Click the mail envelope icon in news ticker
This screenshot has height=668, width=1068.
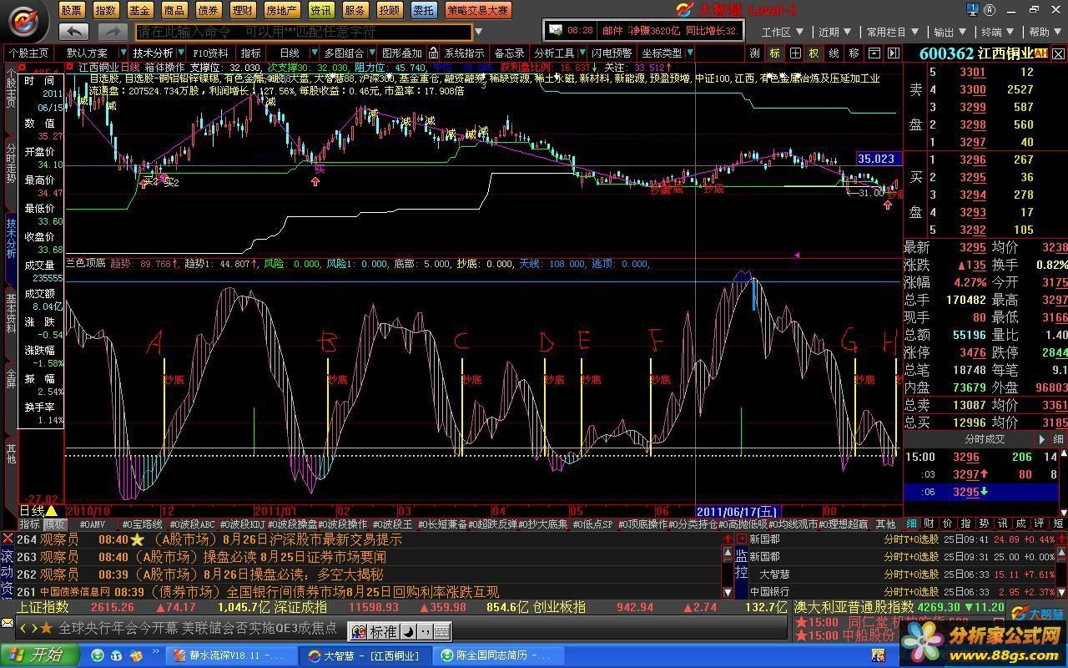[x=557, y=30]
